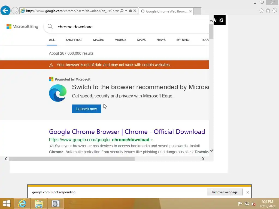Image resolution: width=279 pixels, height=209 pixels.
Task: Click the Microsoft Bing logo
Action: pyautogui.click(x=22, y=26)
